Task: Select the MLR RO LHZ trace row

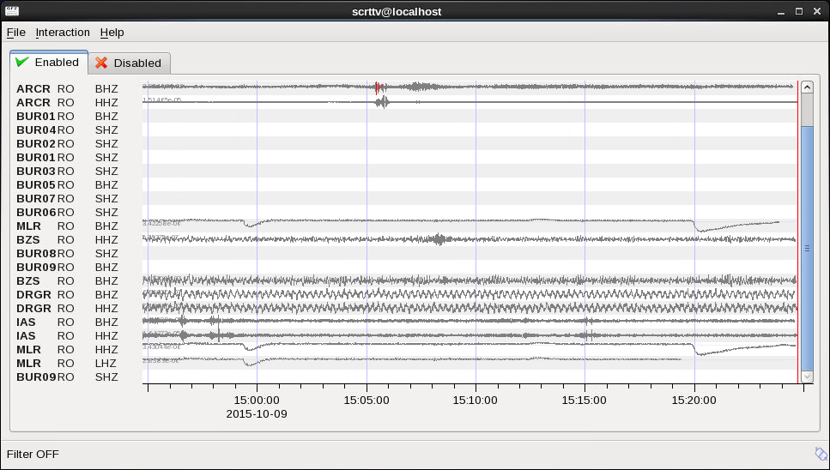Action: click(x=407, y=363)
